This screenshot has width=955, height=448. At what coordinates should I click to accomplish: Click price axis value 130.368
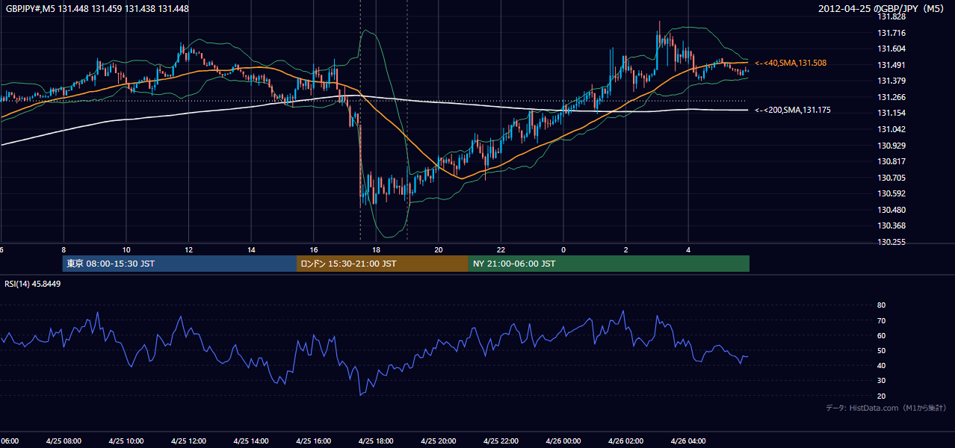(891, 225)
